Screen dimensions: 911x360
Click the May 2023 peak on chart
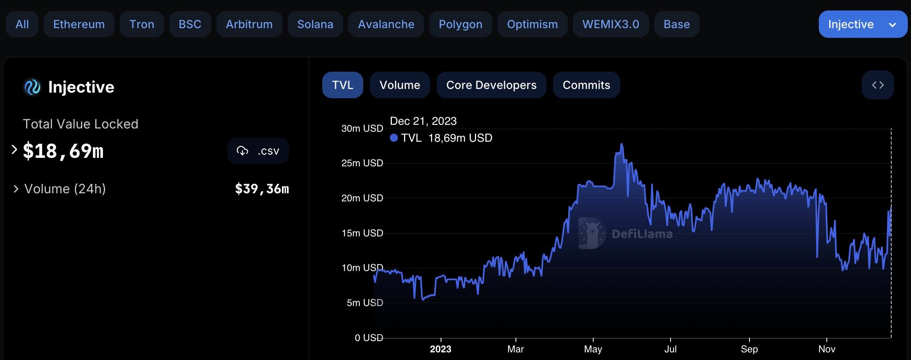pos(622,144)
